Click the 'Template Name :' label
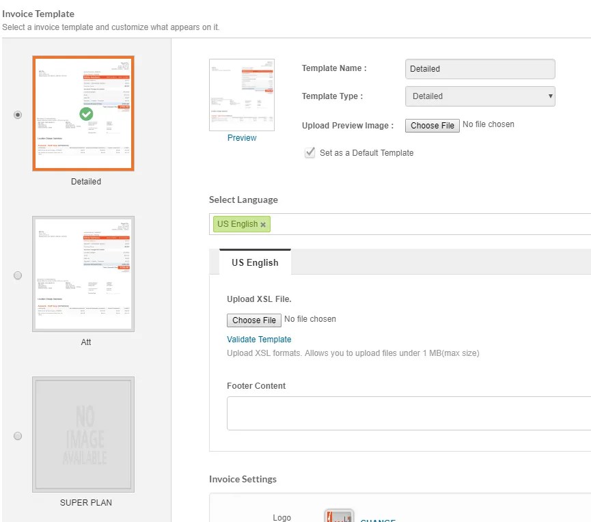 click(334, 68)
